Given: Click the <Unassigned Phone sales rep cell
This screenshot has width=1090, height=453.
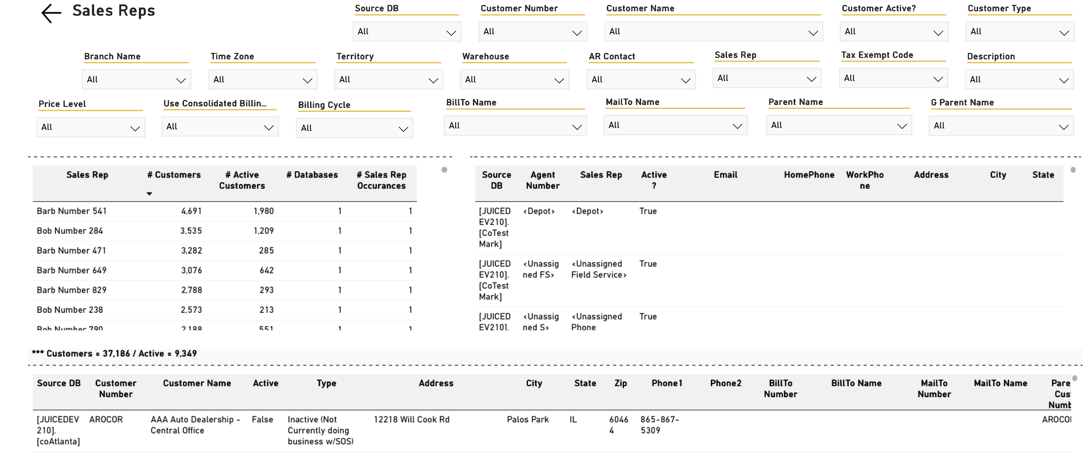Looking at the screenshot, I should coord(597,322).
